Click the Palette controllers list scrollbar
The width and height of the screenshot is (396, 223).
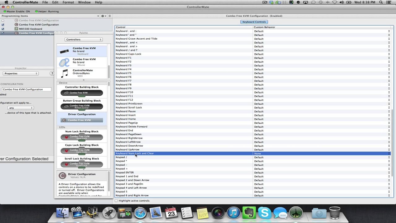click(x=109, y=72)
